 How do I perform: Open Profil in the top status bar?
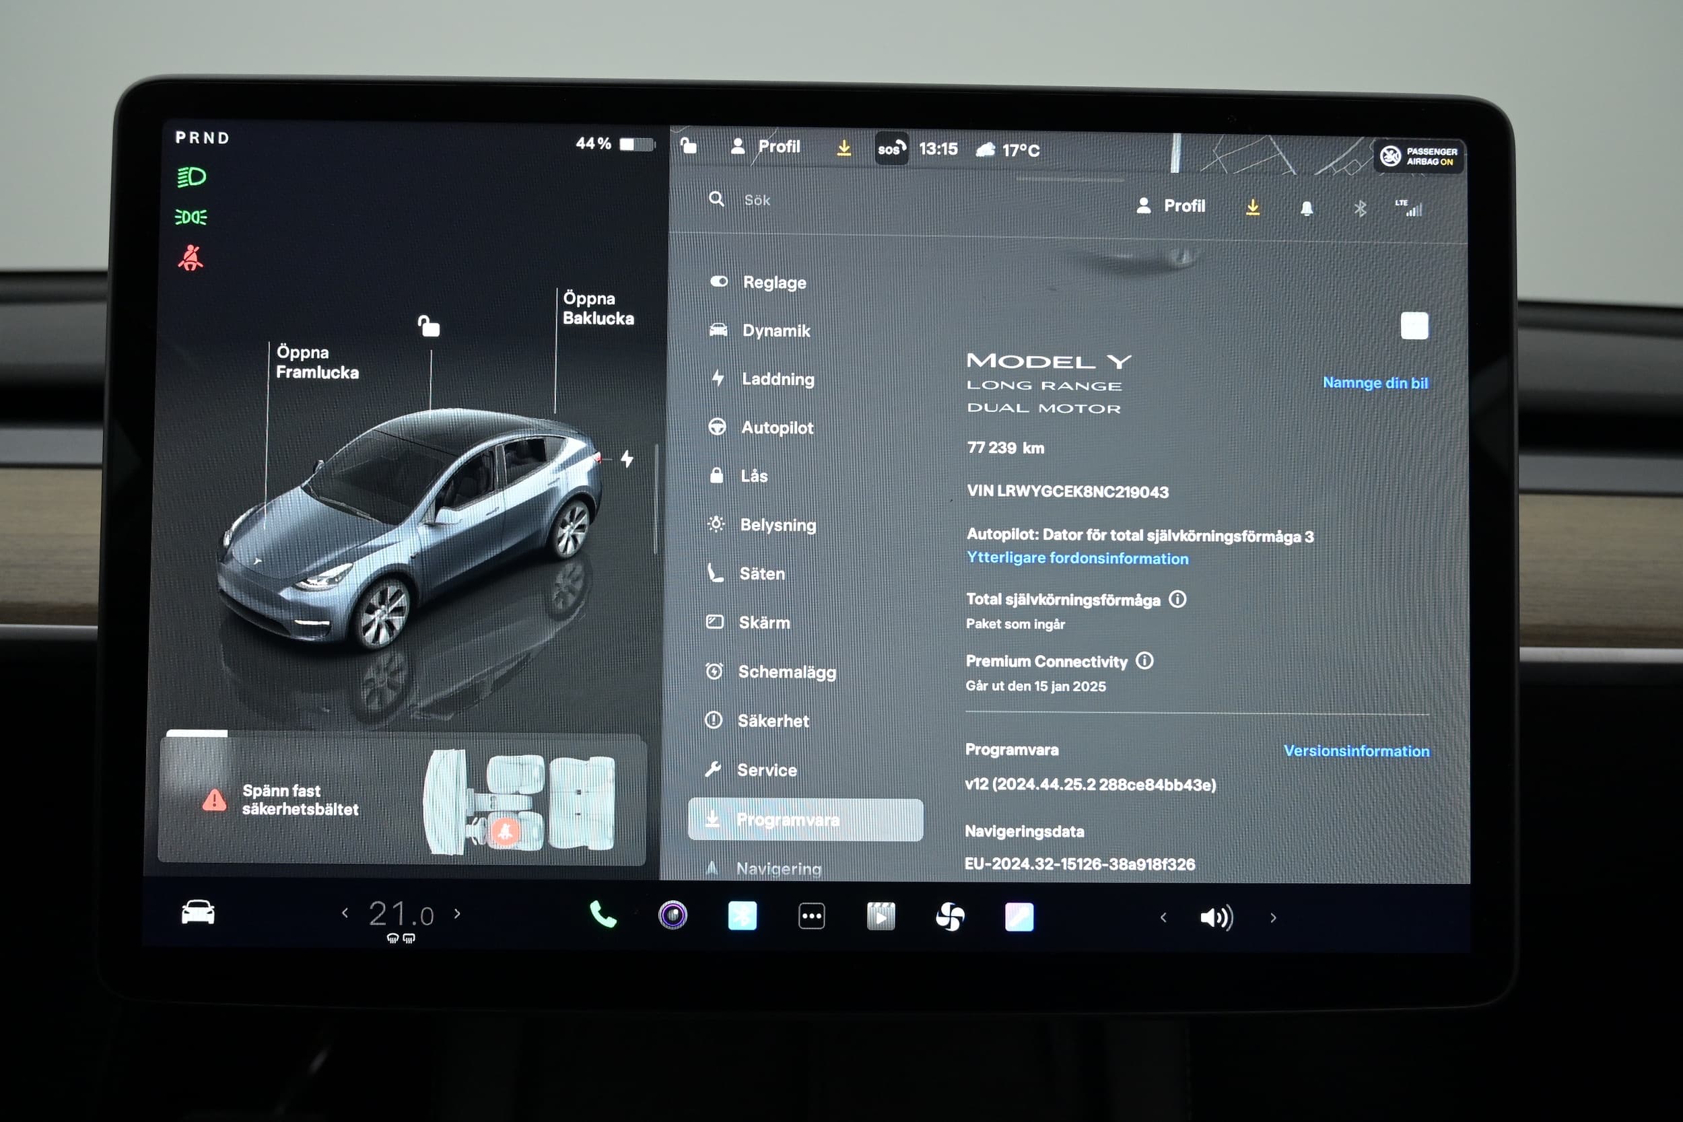tap(765, 147)
